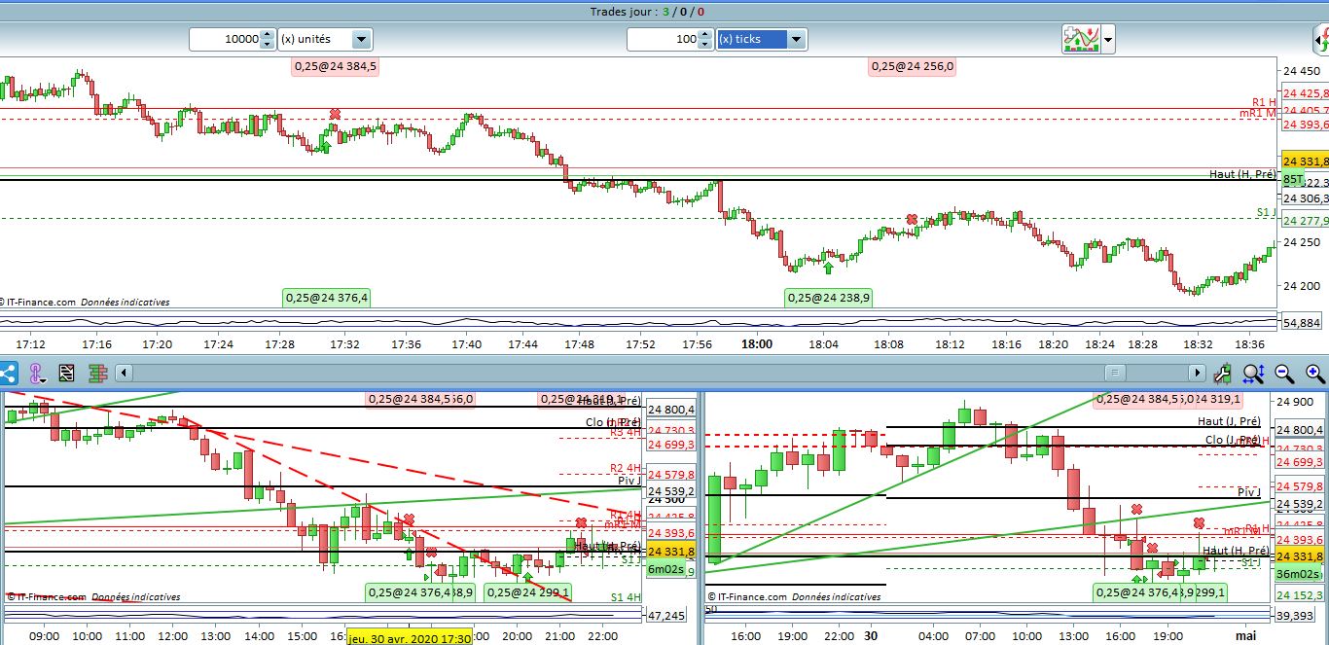
Task: Click the S1 4H label
Action: [x=626, y=597]
